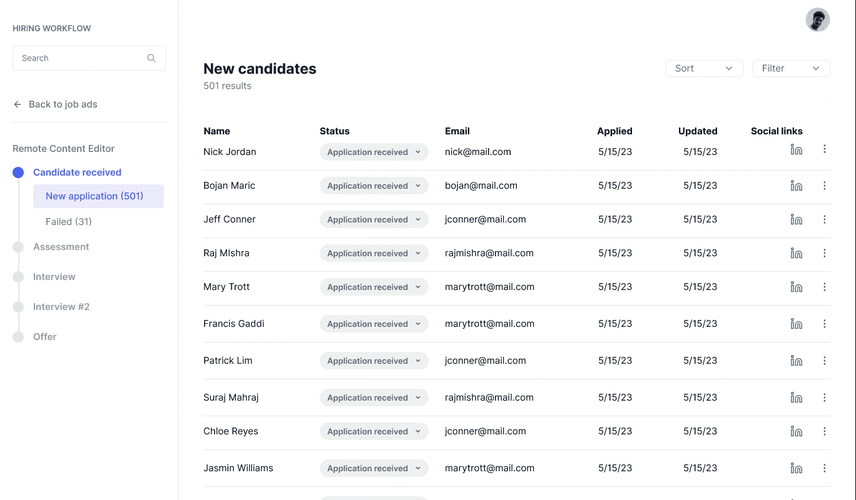
Task: Open the LinkedIn icon for Raj Mishra
Action: coord(797,253)
